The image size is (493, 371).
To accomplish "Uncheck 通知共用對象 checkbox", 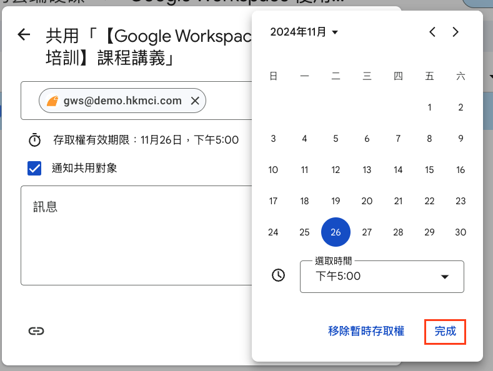I will pyautogui.click(x=34, y=168).
